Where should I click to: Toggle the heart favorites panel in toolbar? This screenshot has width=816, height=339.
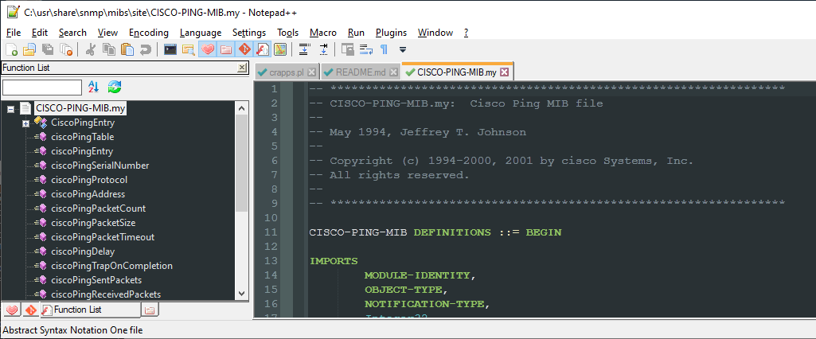click(x=208, y=49)
